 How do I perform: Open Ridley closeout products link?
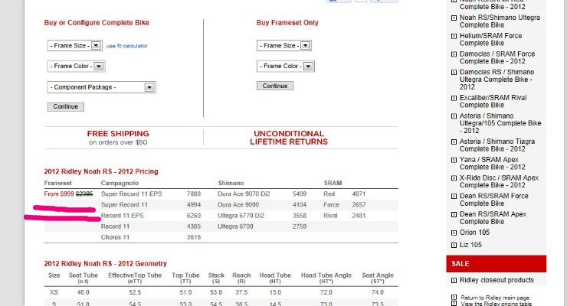pos(497,280)
